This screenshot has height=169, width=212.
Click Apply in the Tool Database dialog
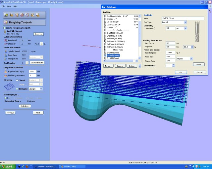198,64
